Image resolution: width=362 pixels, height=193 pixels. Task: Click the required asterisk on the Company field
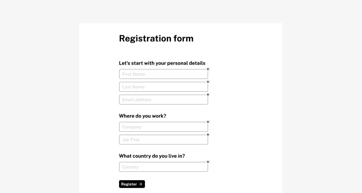click(208, 122)
